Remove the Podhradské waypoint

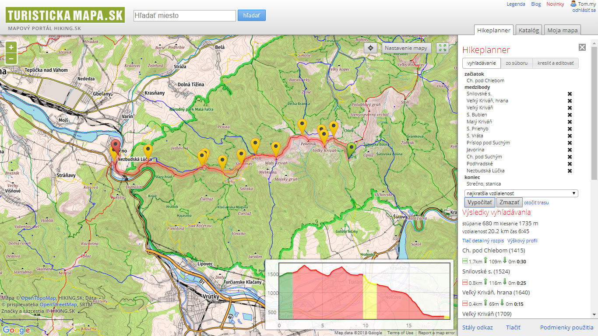click(570, 164)
